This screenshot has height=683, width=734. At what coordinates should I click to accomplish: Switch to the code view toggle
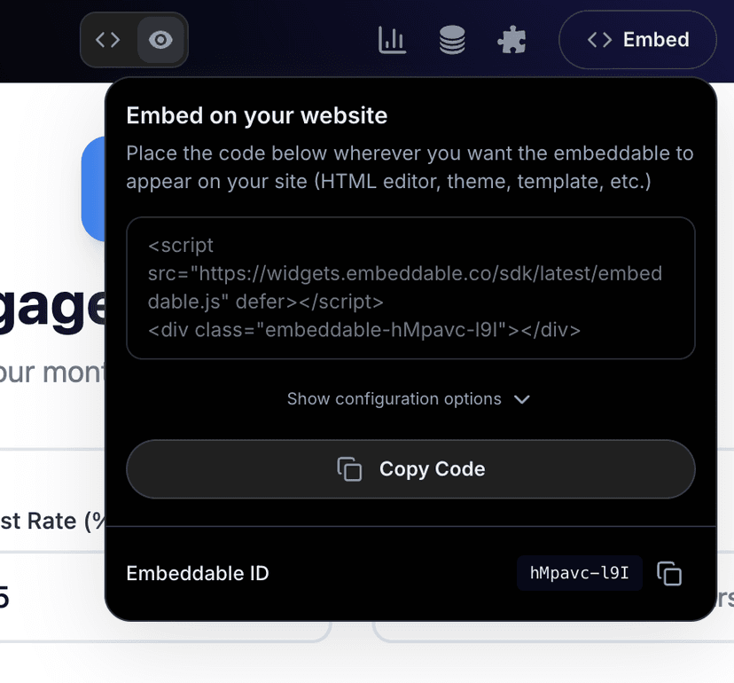(x=108, y=40)
